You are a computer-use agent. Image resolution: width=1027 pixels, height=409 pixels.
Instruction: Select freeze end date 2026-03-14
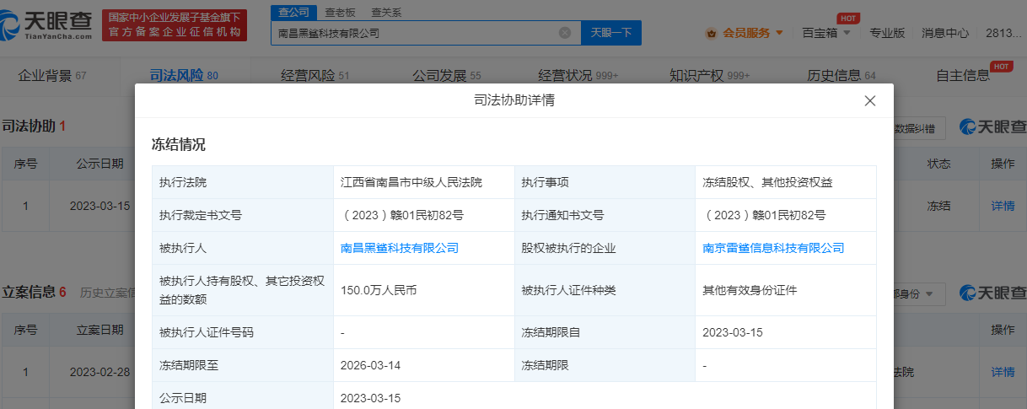[x=370, y=366]
